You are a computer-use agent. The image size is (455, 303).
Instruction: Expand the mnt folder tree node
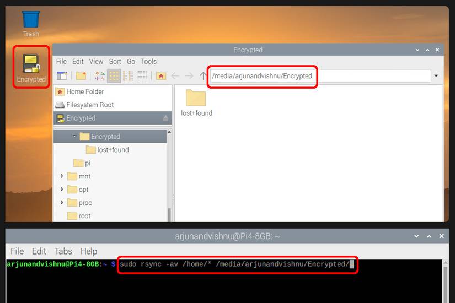[x=62, y=176]
